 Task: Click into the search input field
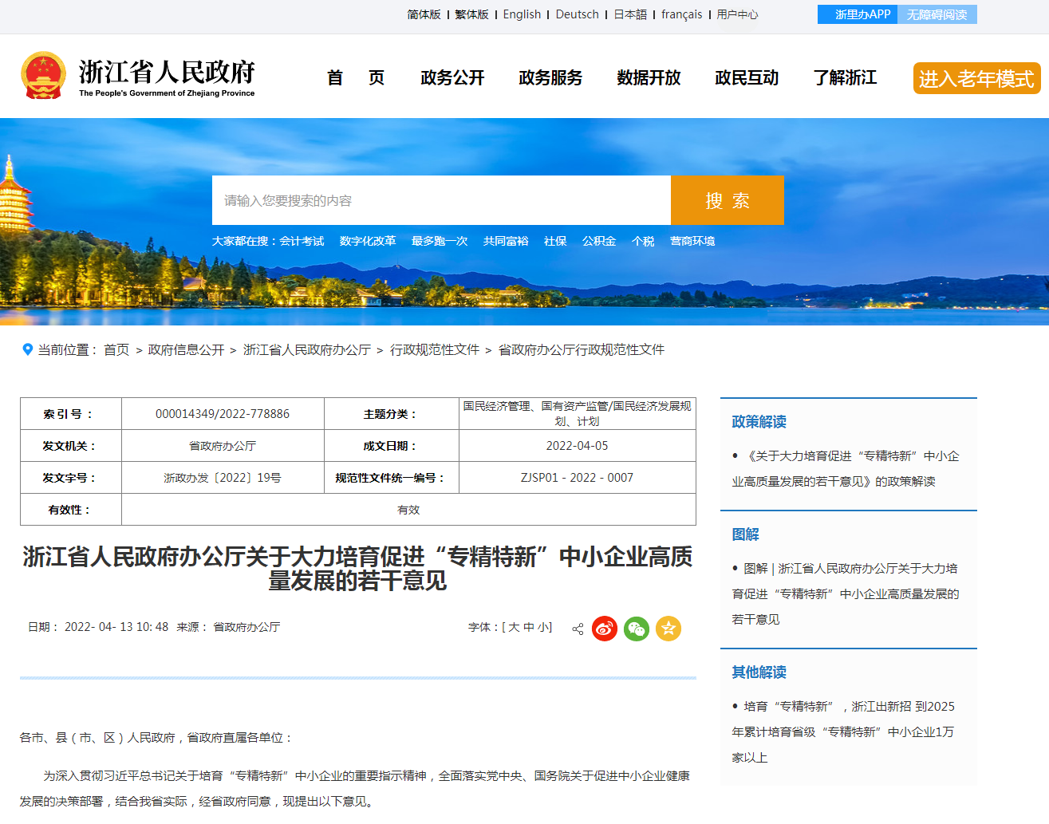pos(441,200)
